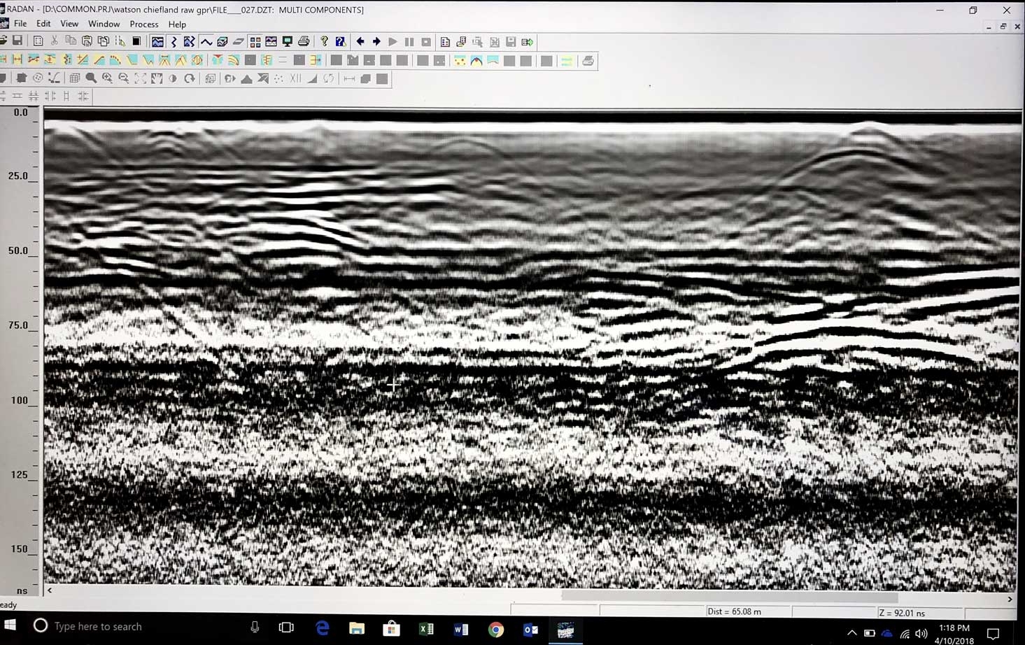Click the fit-to-window arrows icon
Screen dimensions: 1025x645
click(x=140, y=78)
